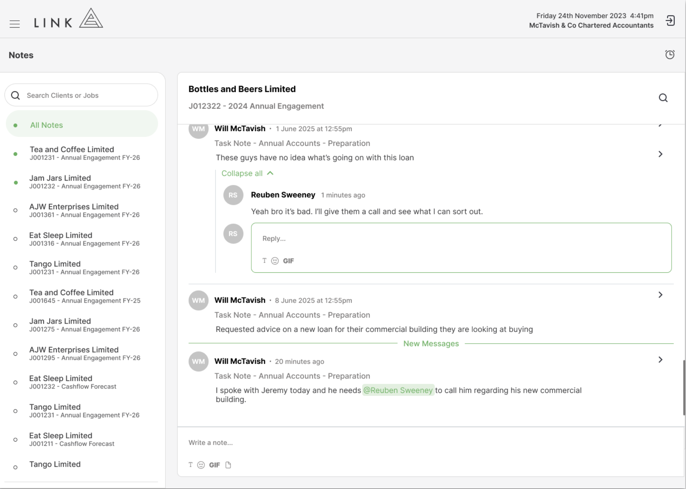Viewport: 686px width, 489px height.
Task: Collapse all replies
Action: click(247, 173)
